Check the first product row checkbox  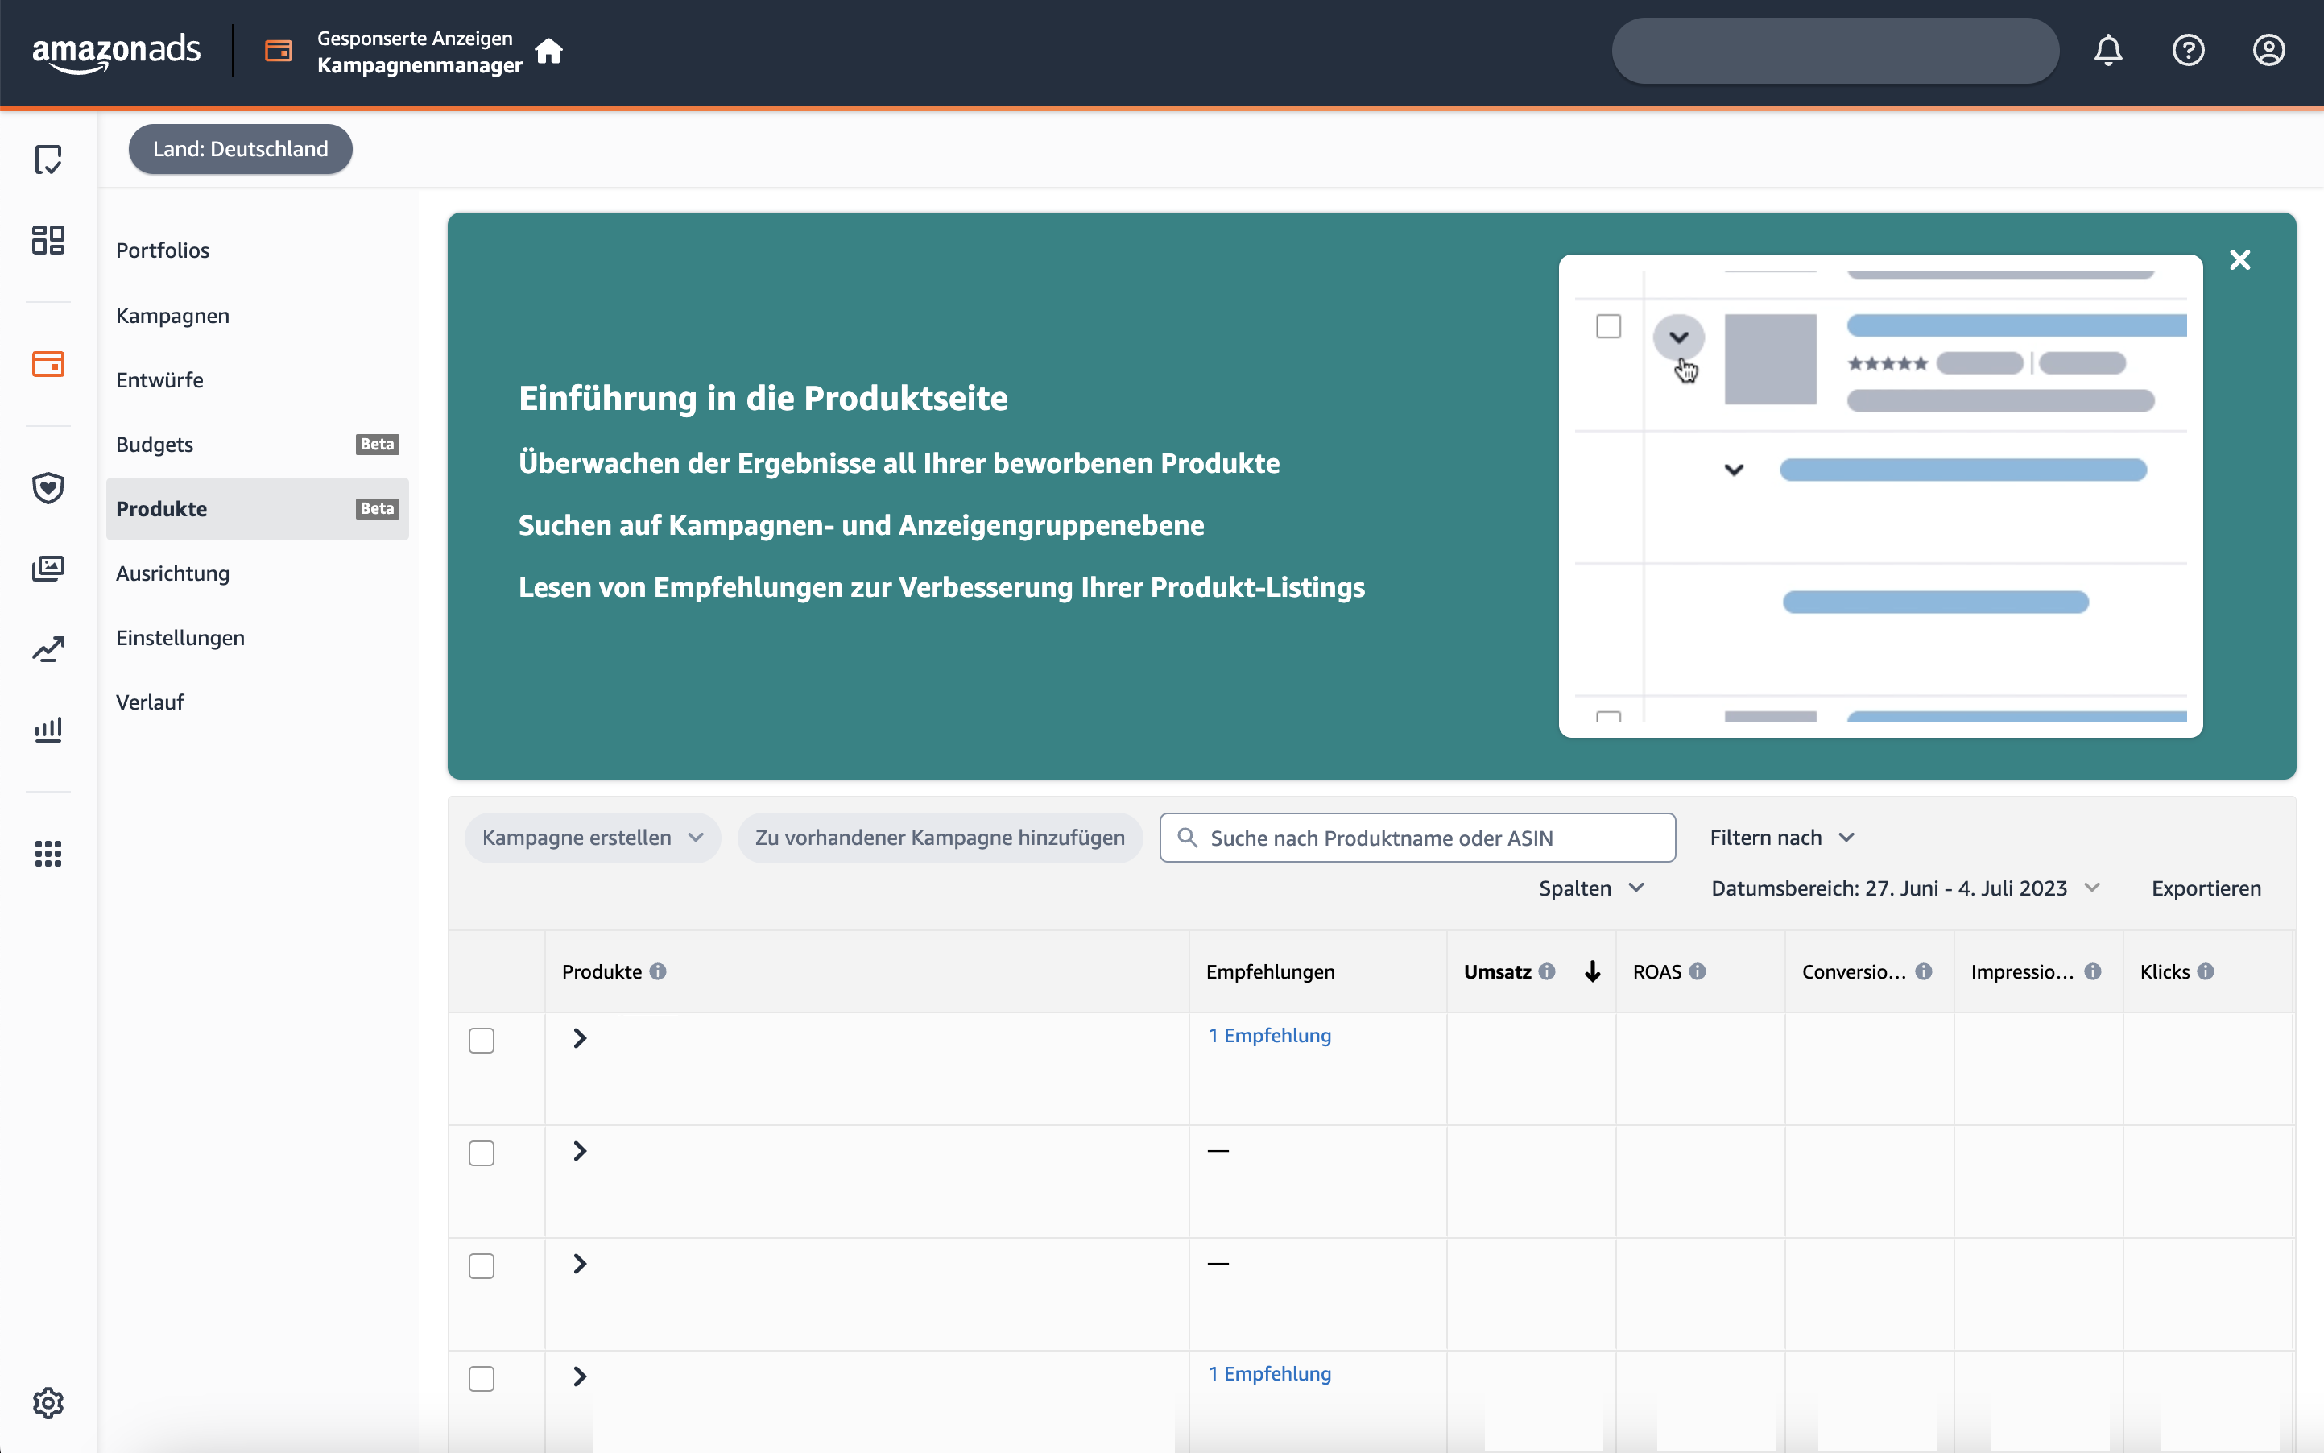pyautogui.click(x=482, y=1041)
